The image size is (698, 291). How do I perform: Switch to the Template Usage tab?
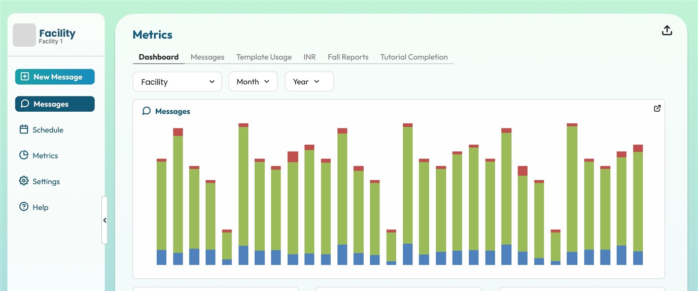(264, 57)
